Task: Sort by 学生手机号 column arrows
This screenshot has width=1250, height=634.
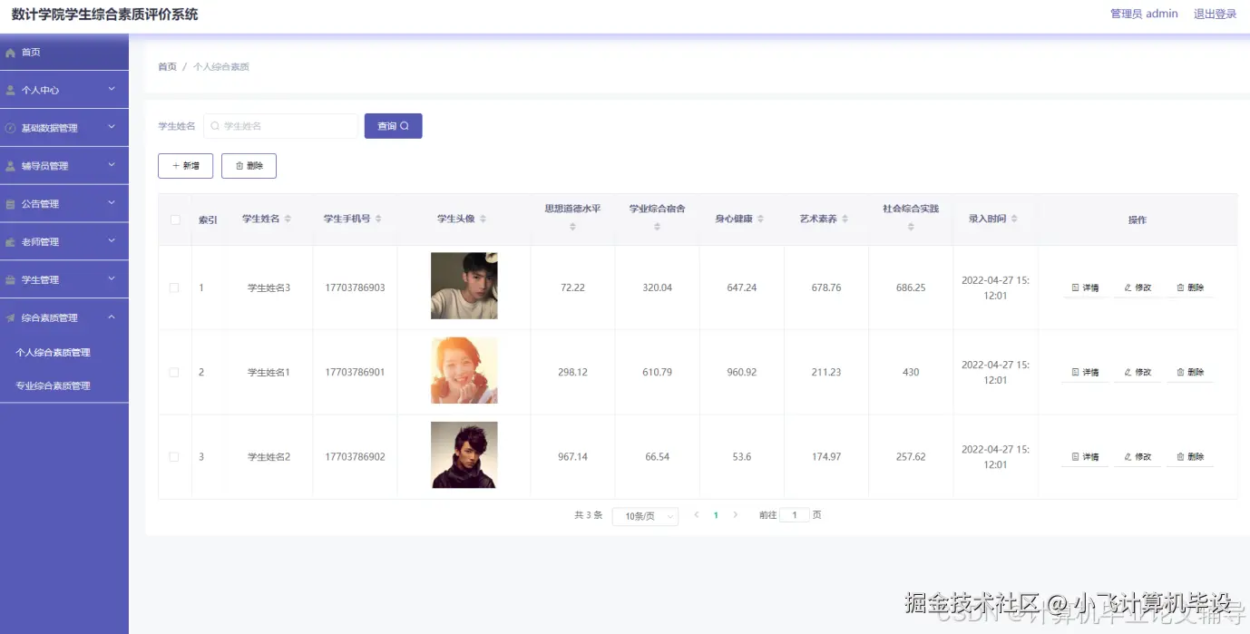Action: pos(378,219)
